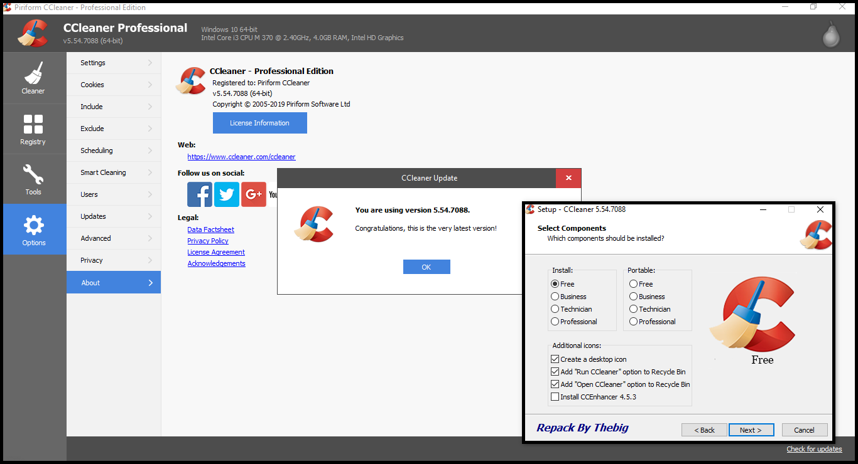Uncheck Create a desktop icon
The image size is (858, 464).
555,359
